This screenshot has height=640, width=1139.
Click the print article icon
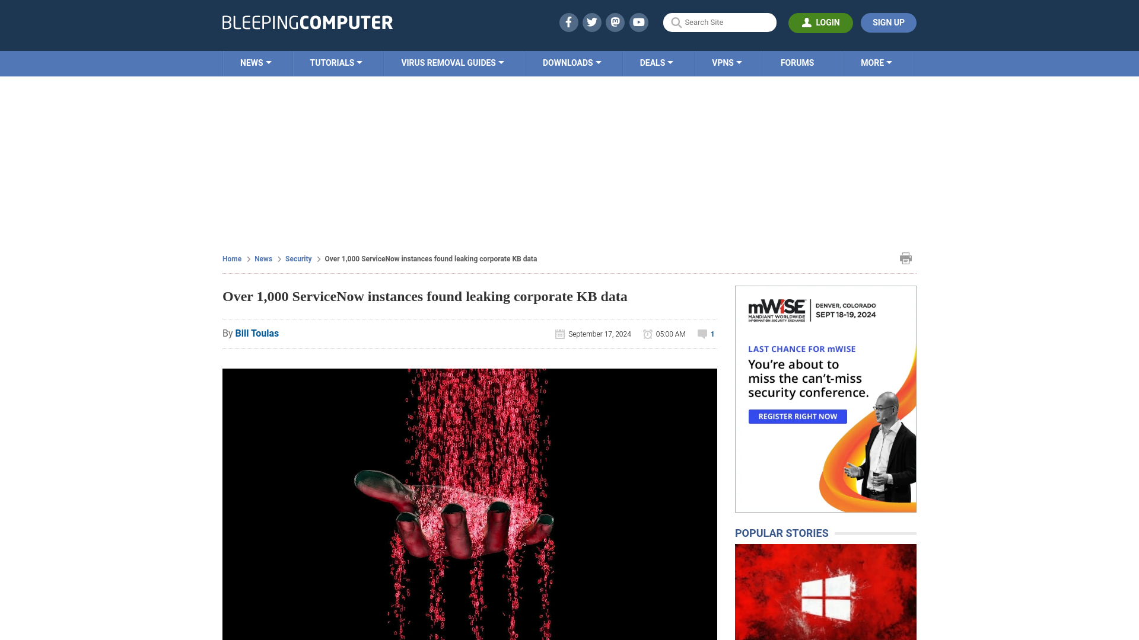906,258
